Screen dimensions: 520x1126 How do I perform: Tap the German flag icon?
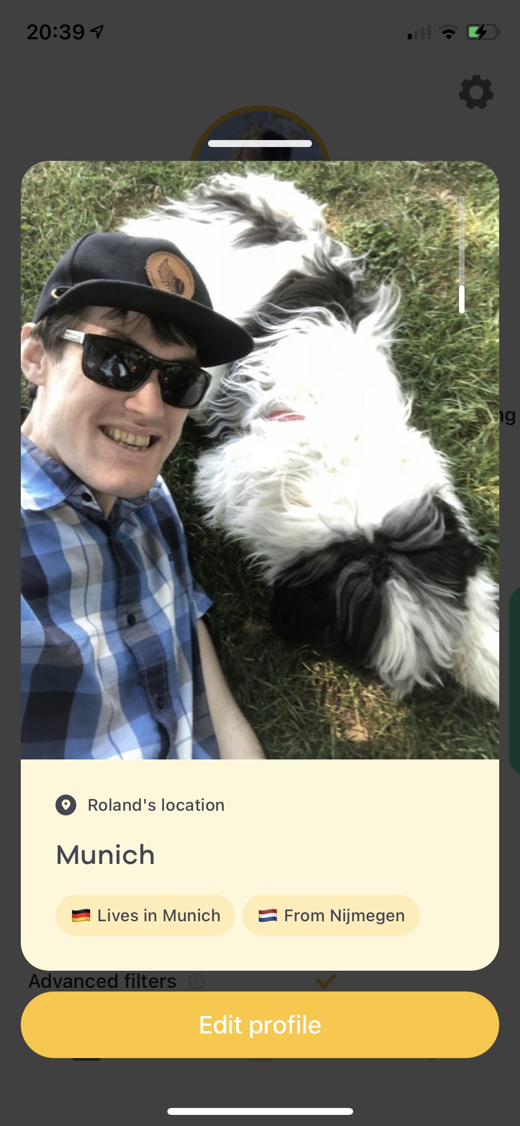[x=81, y=915]
